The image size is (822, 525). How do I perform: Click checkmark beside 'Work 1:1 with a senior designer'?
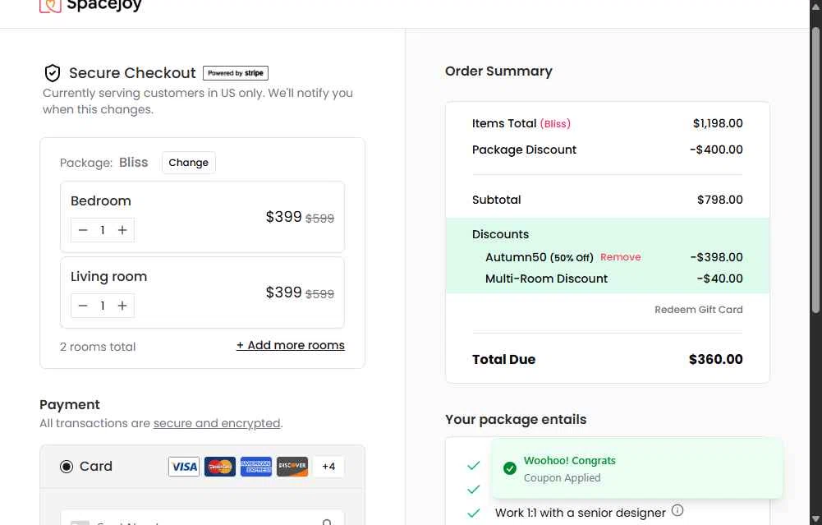pos(473,513)
